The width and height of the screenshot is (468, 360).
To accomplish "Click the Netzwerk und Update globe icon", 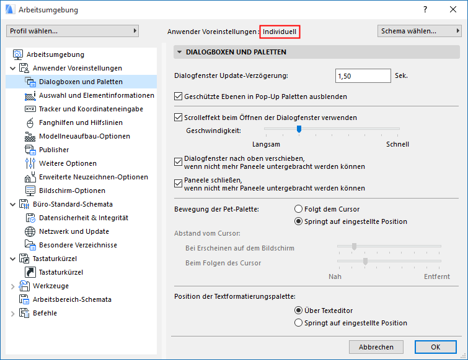I will coord(30,231).
